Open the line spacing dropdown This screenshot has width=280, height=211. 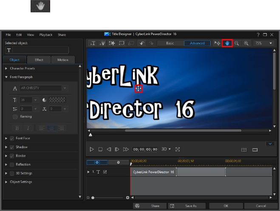tap(36, 109)
